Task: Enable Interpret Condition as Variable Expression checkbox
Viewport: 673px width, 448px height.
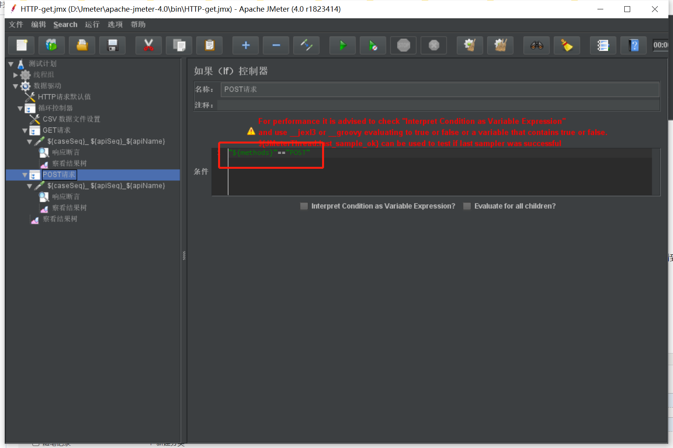Action: (x=304, y=206)
